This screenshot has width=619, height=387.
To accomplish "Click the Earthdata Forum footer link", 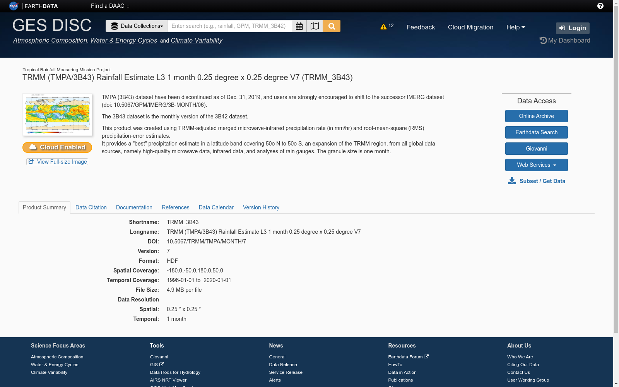I will [405, 357].
